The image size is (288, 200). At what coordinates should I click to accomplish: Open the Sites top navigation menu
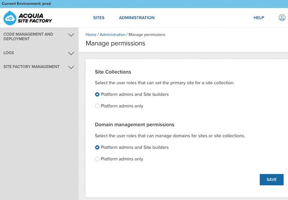point(99,18)
